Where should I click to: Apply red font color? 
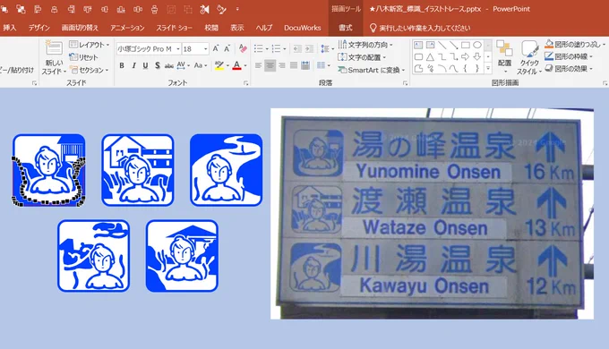pyautogui.click(x=236, y=65)
